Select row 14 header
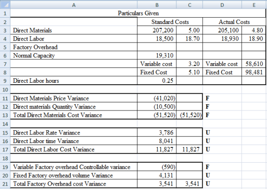267x189 pixels. pos(5,124)
